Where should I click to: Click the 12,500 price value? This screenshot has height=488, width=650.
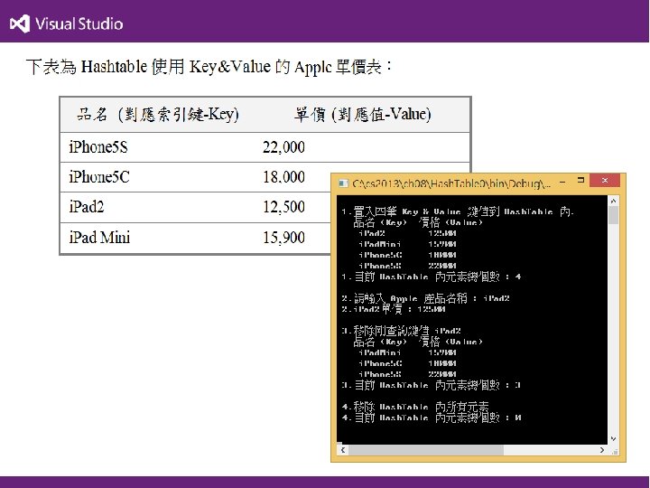coord(283,207)
